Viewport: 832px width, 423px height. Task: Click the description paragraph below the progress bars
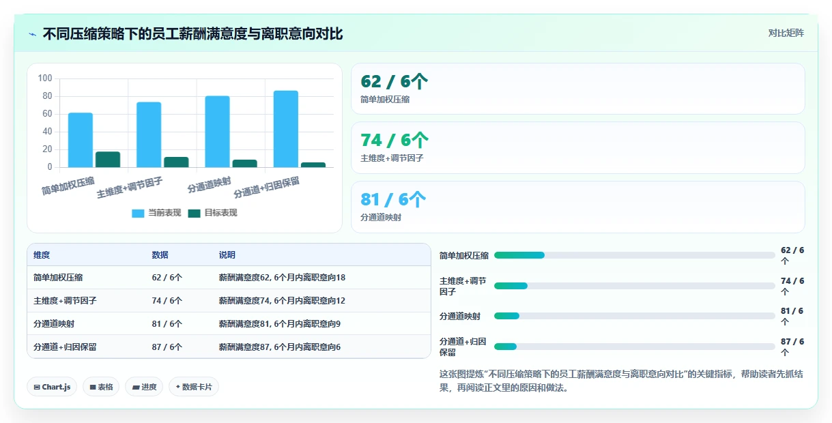(x=621, y=381)
